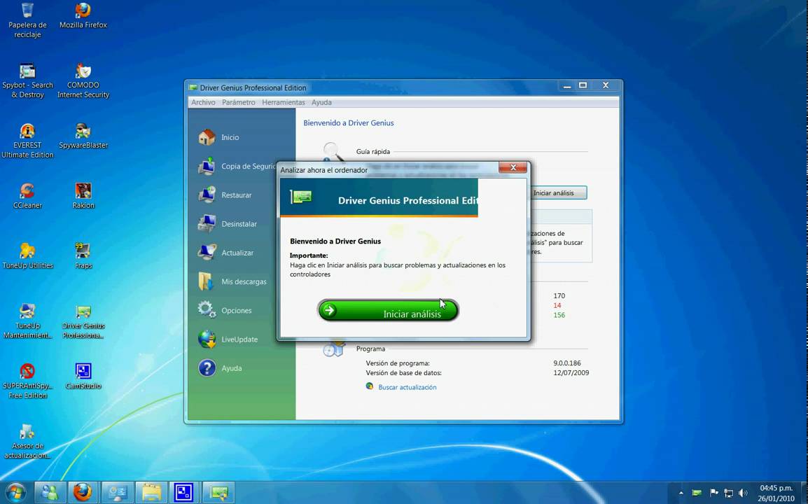Select Spybot - Search & Destroy desktop icon
808x504 pixels.
pyautogui.click(x=27, y=81)
